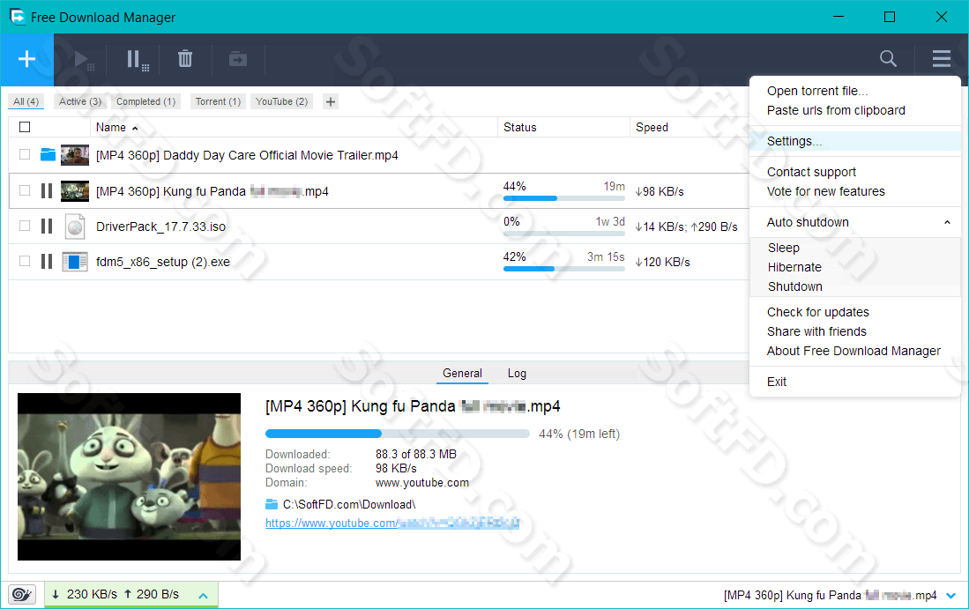Screen dimensions: 969x609
Task: Select Vote for new features
Action: tap(825, 191)
